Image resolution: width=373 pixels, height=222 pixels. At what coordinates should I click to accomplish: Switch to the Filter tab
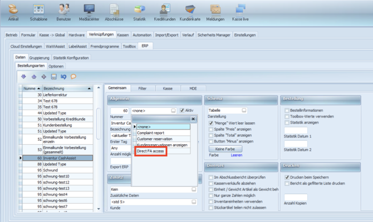coord(143,88)
